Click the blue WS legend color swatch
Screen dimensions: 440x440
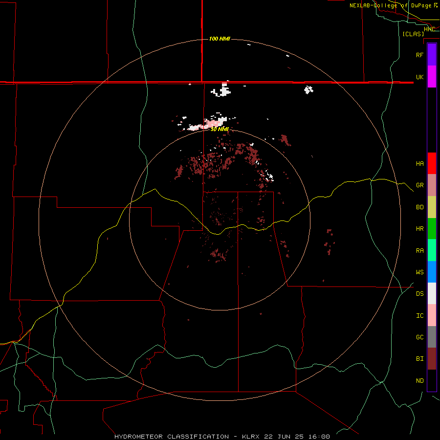(432, 272)
